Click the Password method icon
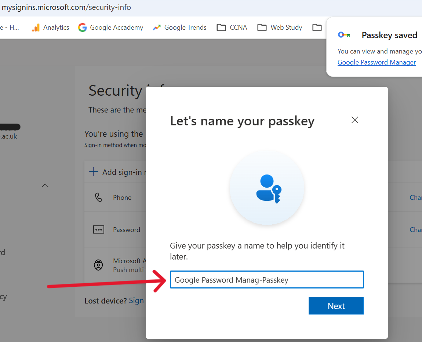Screen dimensions: 422x342 point(98,229)
